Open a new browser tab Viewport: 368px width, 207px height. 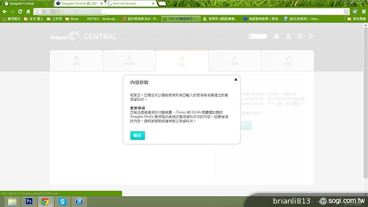click(162, 3)
